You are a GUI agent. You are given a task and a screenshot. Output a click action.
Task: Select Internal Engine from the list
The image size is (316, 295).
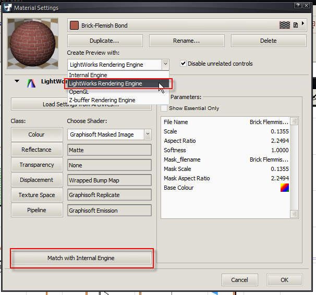click(118, 75)
